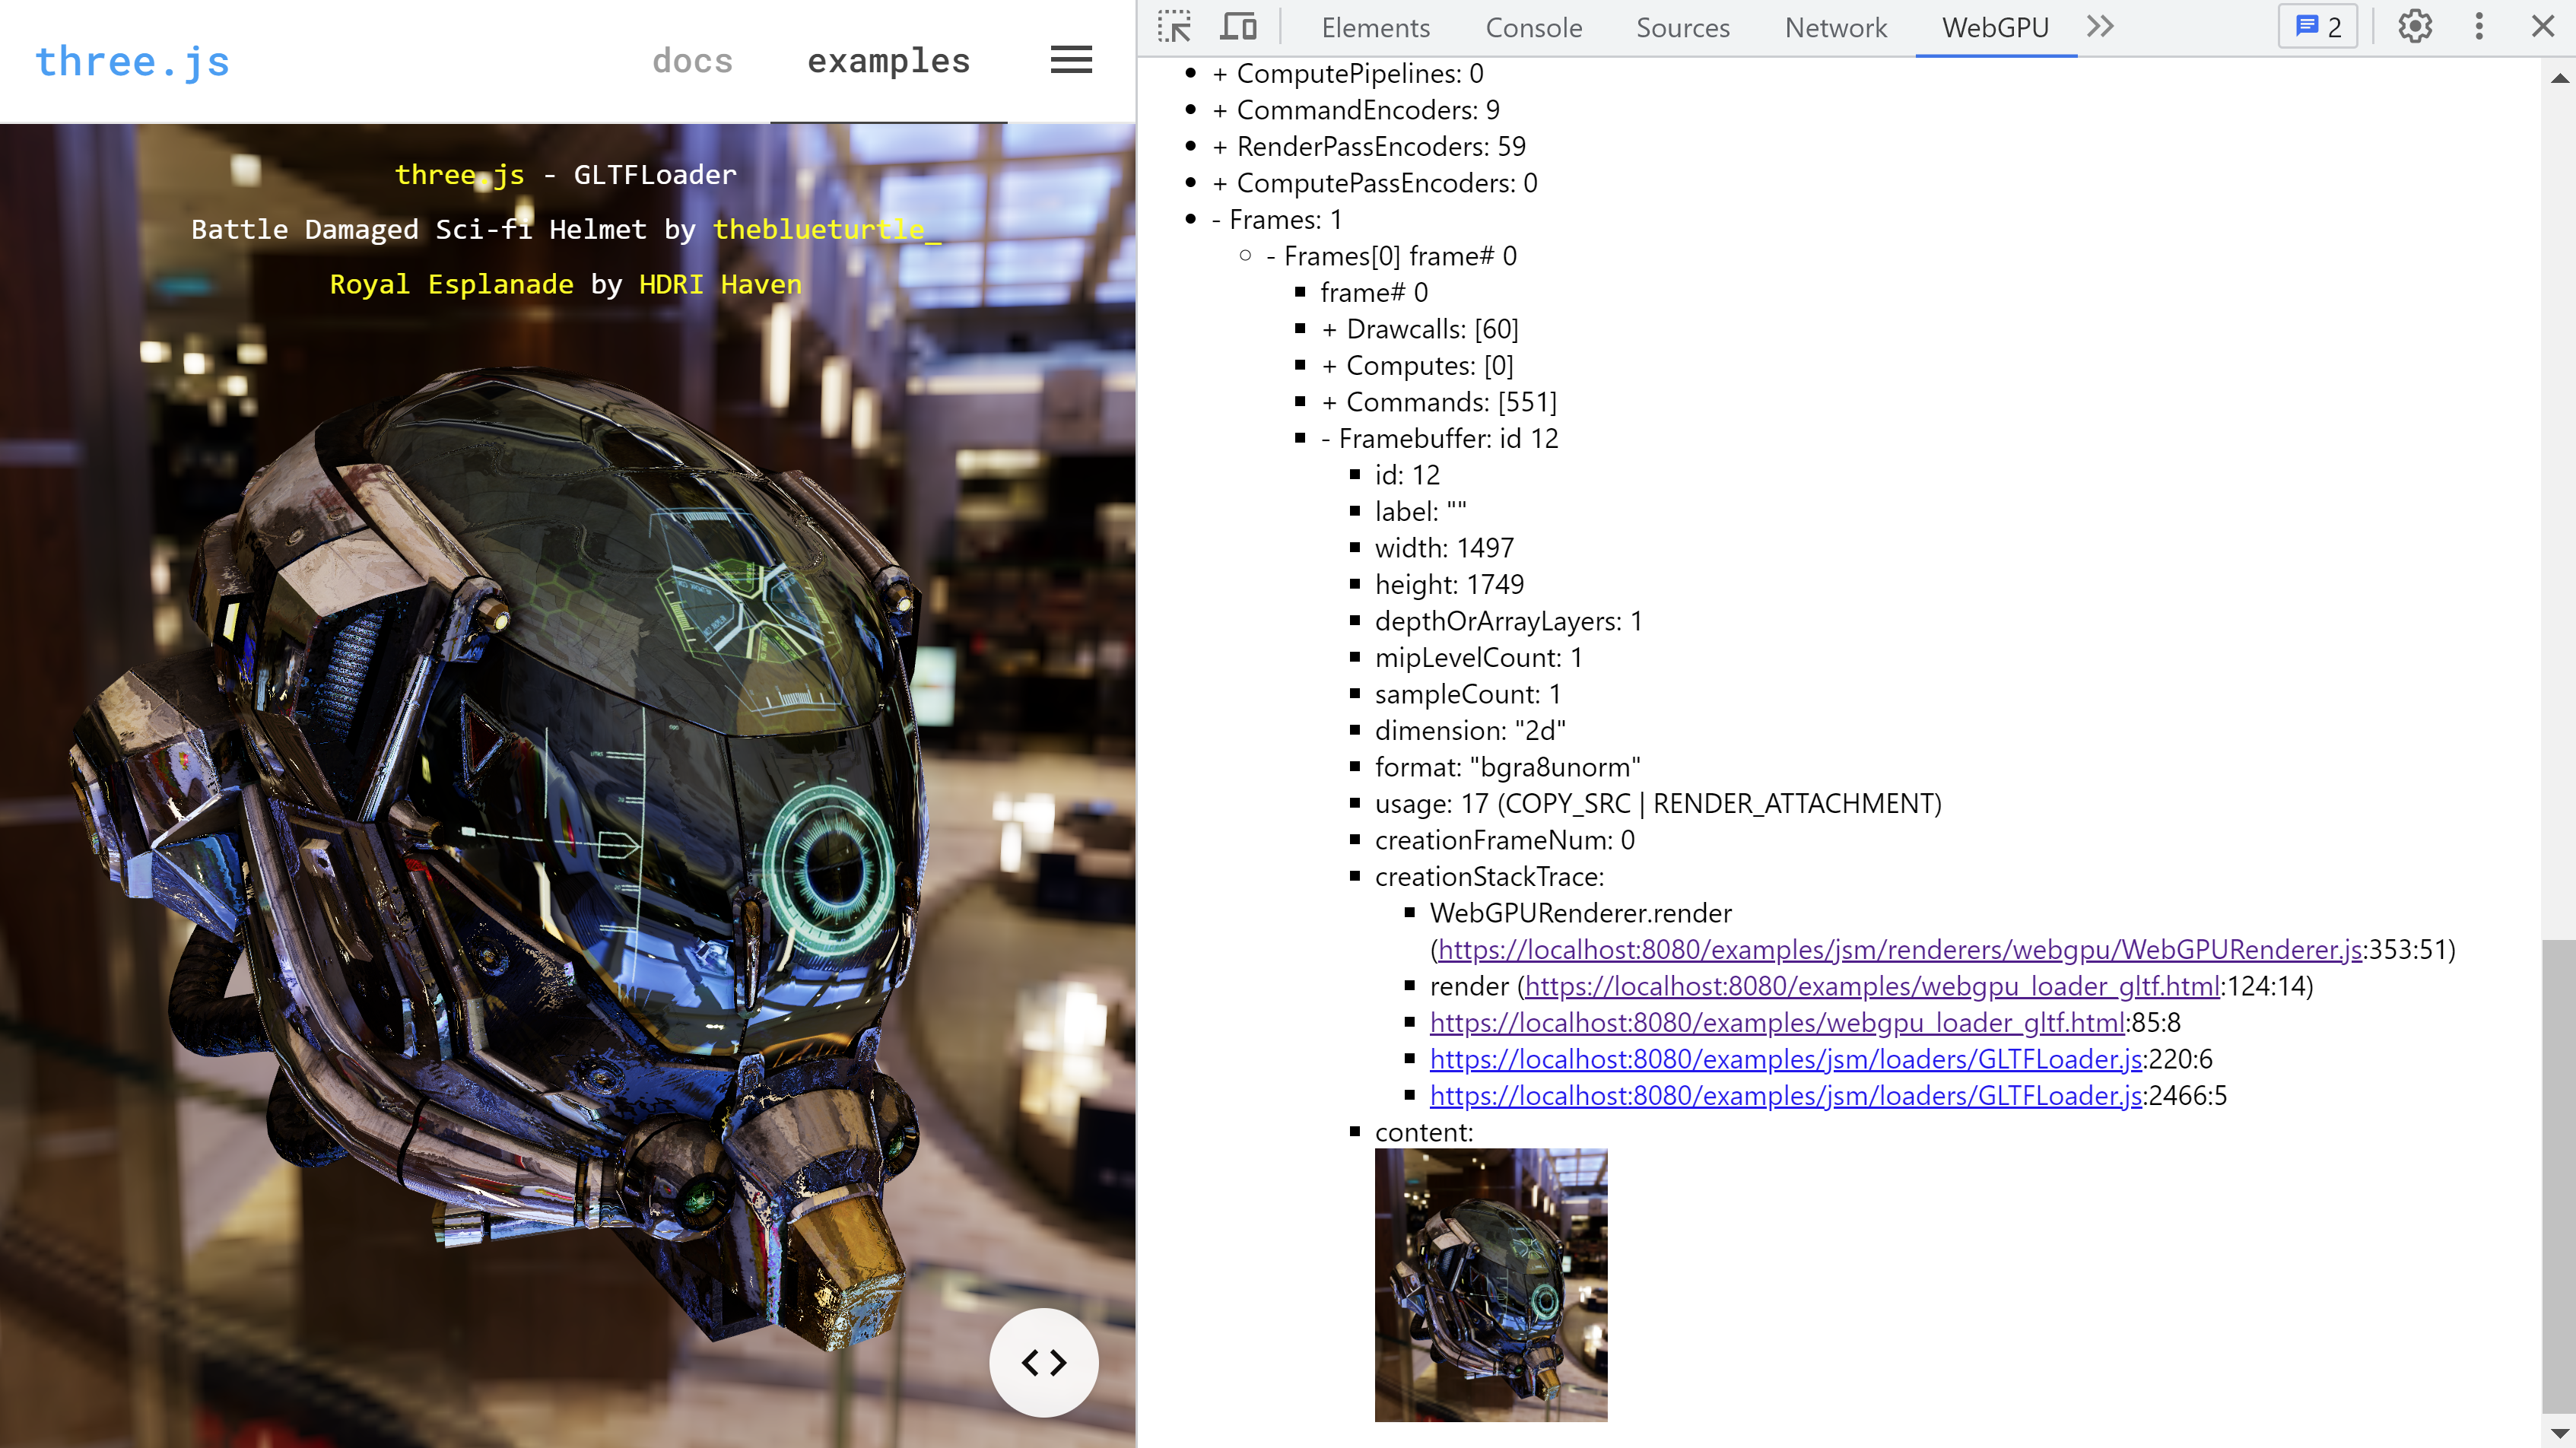The height and width of the screenshot is (1448, 2576).
Task: Select the dimension "2d" text
Action: [x=1470, y=730]
